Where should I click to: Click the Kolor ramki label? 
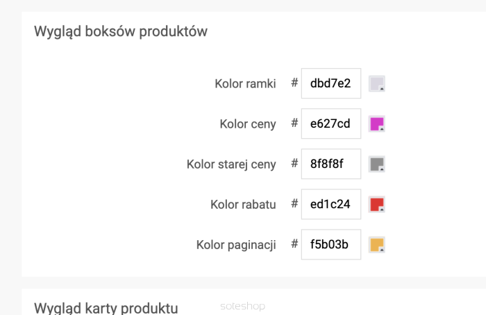coord(245,84)
